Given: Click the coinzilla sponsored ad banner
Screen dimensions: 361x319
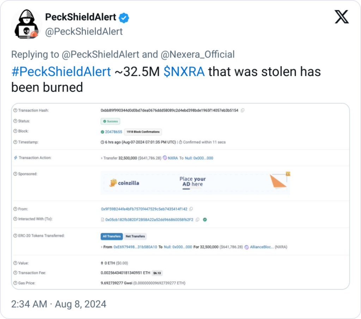Looking at the screenshot, I should point(195,183).
